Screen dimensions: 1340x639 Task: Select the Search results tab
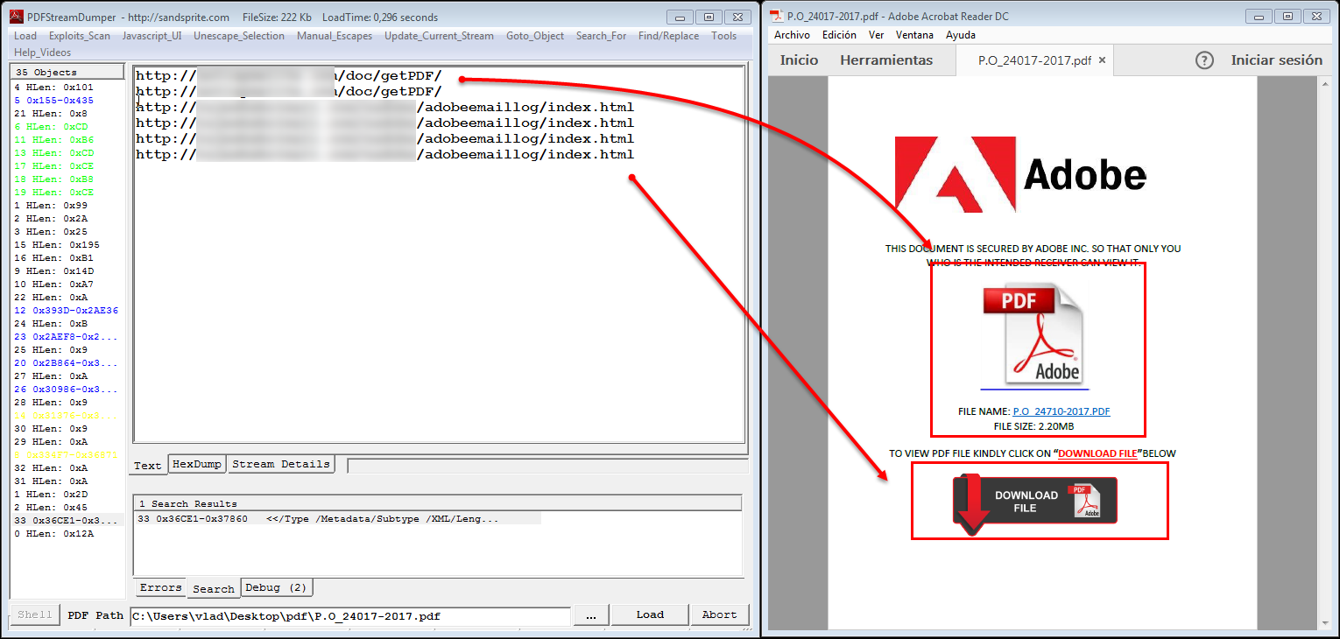click(x=213, y=588)
